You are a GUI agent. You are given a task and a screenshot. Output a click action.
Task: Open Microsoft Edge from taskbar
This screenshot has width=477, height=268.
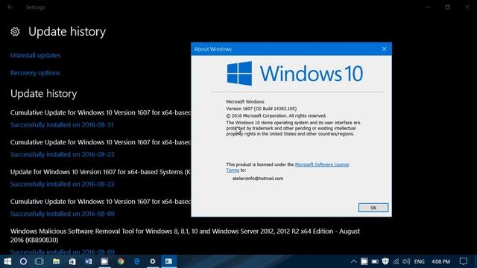point(137,261)
